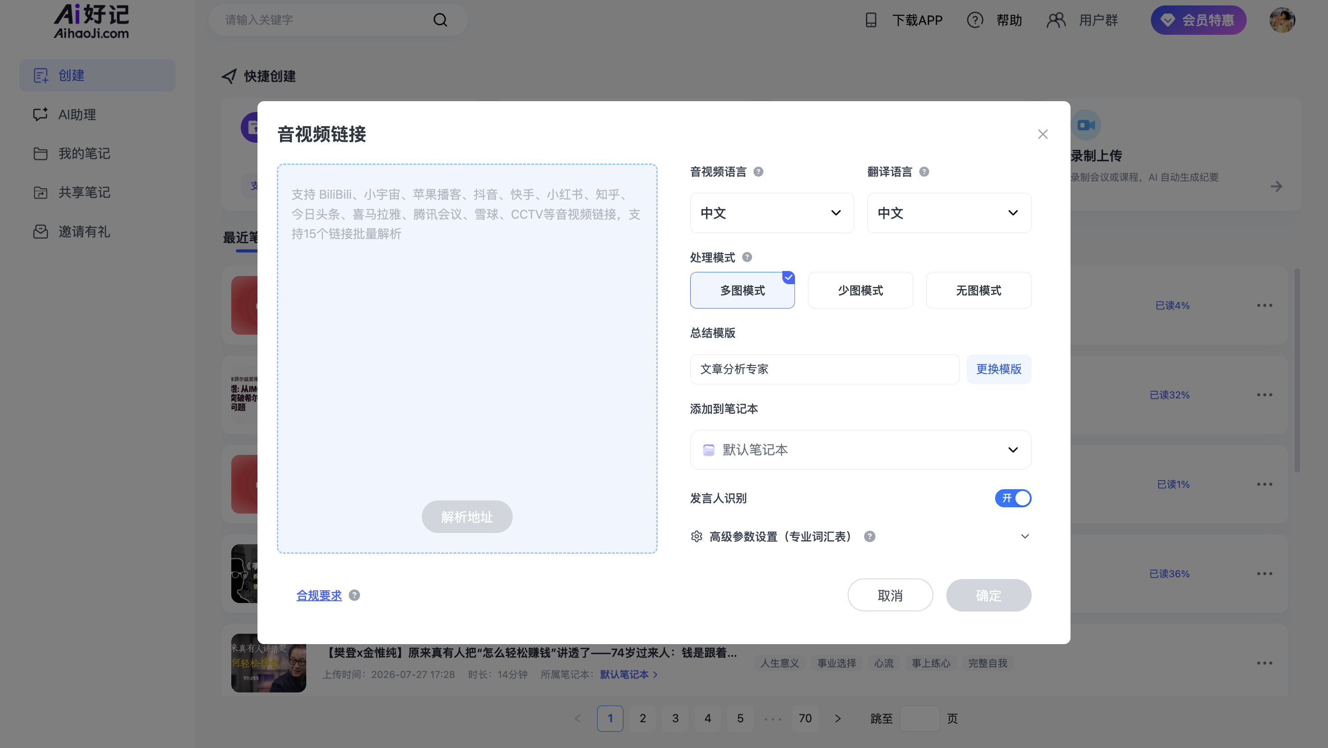Open the 合规要求 link

[318, 595]
